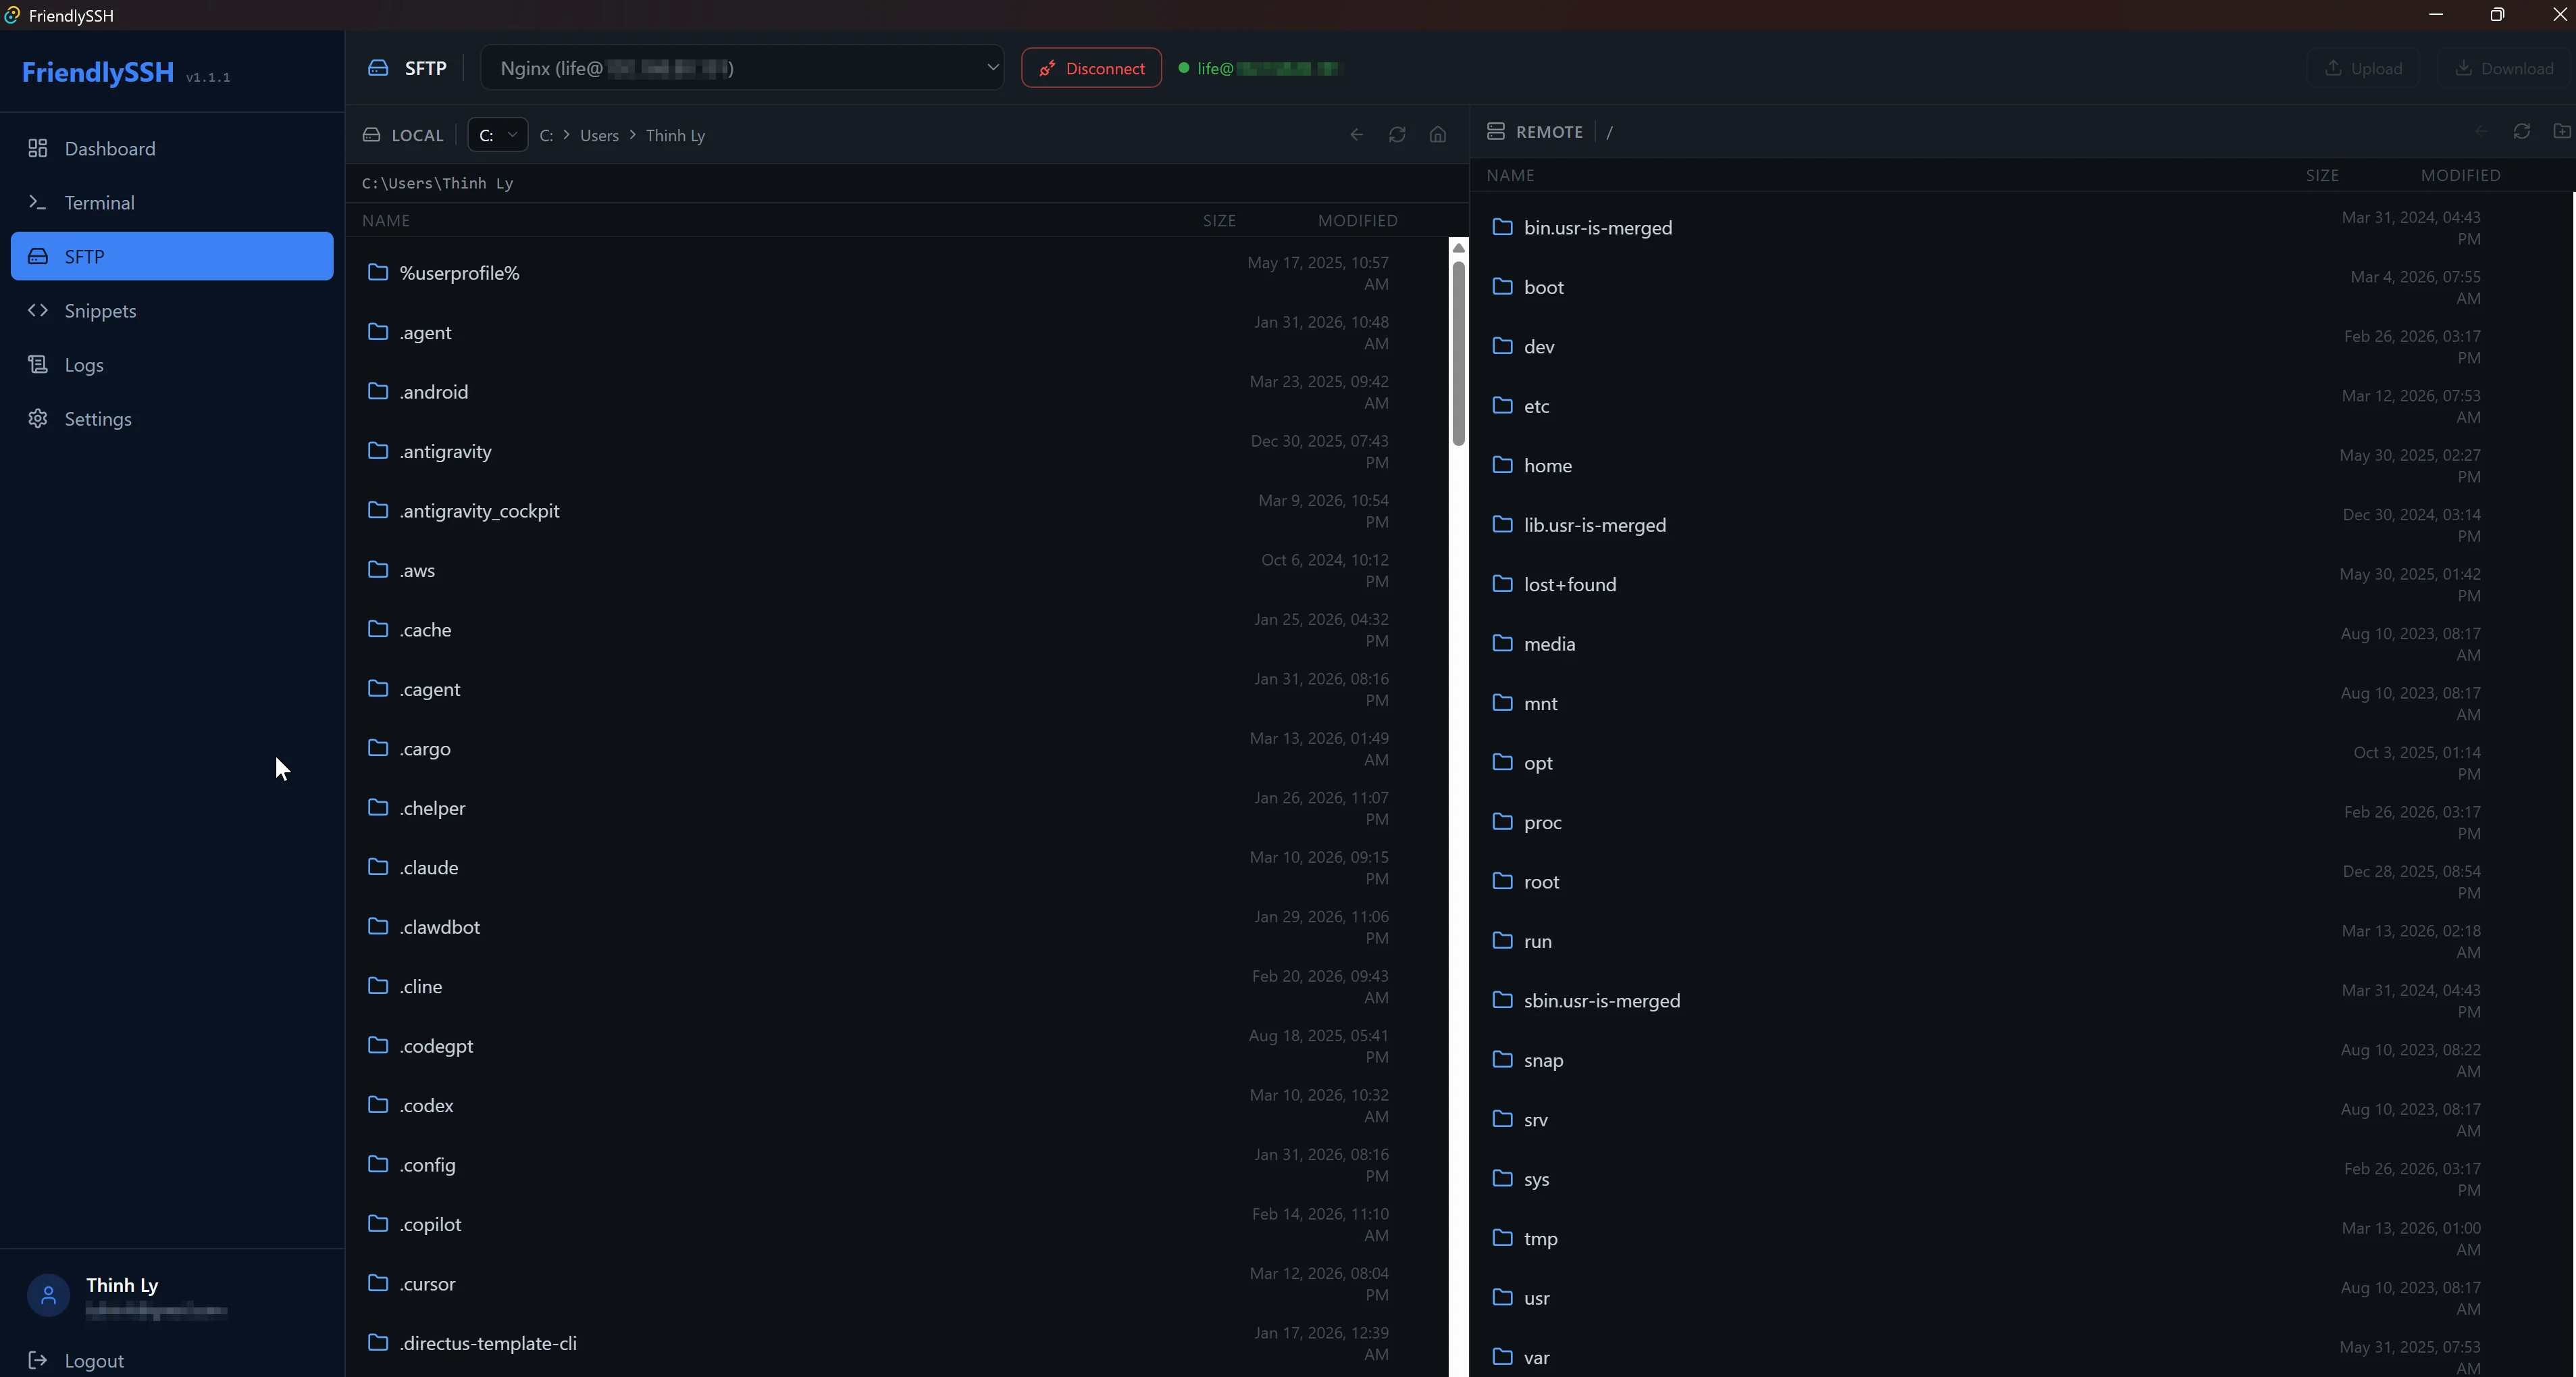Sort the remote list by the SIZE header
The image size is (2576, 1377).
click(x=2322, y=175)
